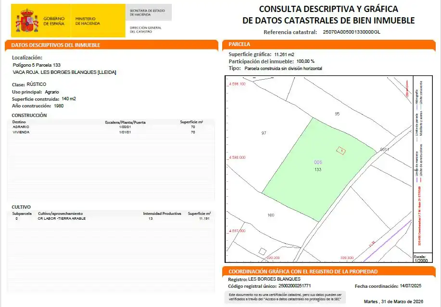The width and height of the screenshot is (441, 307).
Task: Click the construction year 1980
Action: click(x=59, y=106)
